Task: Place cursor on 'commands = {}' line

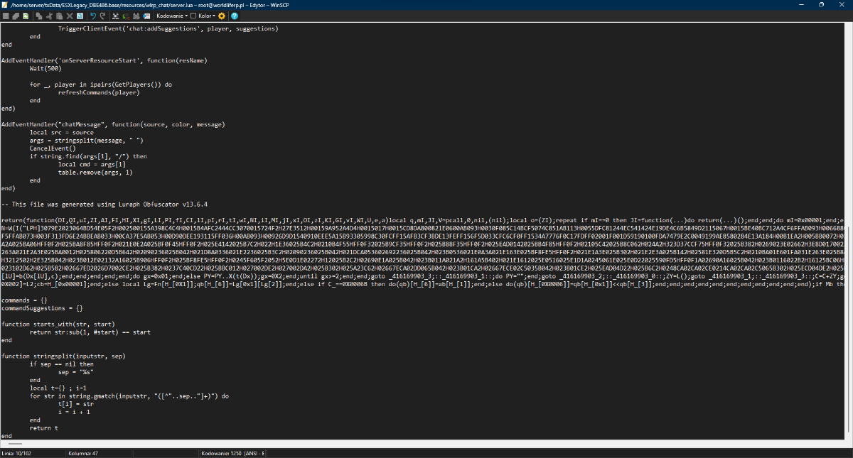Action: click(25, 299)
